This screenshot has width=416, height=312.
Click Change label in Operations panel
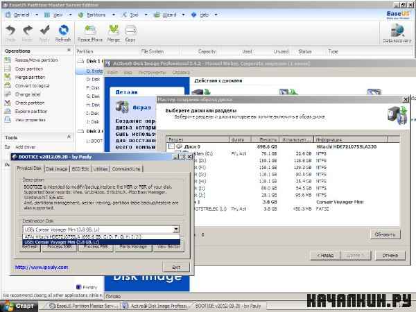28,94
